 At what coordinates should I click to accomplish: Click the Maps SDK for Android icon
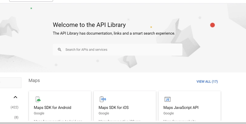tap(38, 99)
